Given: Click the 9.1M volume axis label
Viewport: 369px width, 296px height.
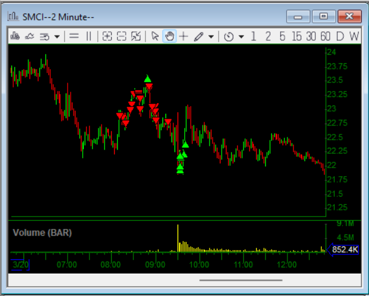Looking at the screenshot, I should coord(345,224).
